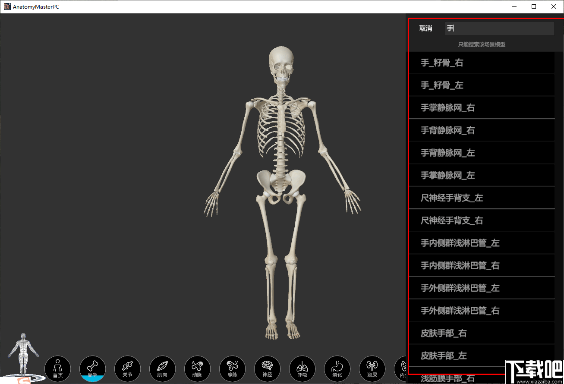Select the 骨学 skeletal system icon
564x384 pixels.
[92, 368]
